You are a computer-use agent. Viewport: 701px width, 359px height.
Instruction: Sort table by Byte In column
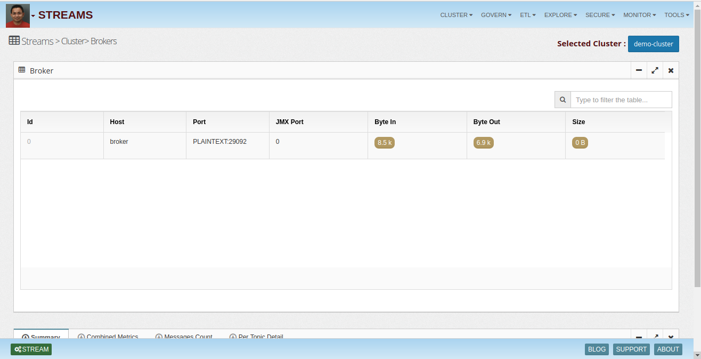385,122
